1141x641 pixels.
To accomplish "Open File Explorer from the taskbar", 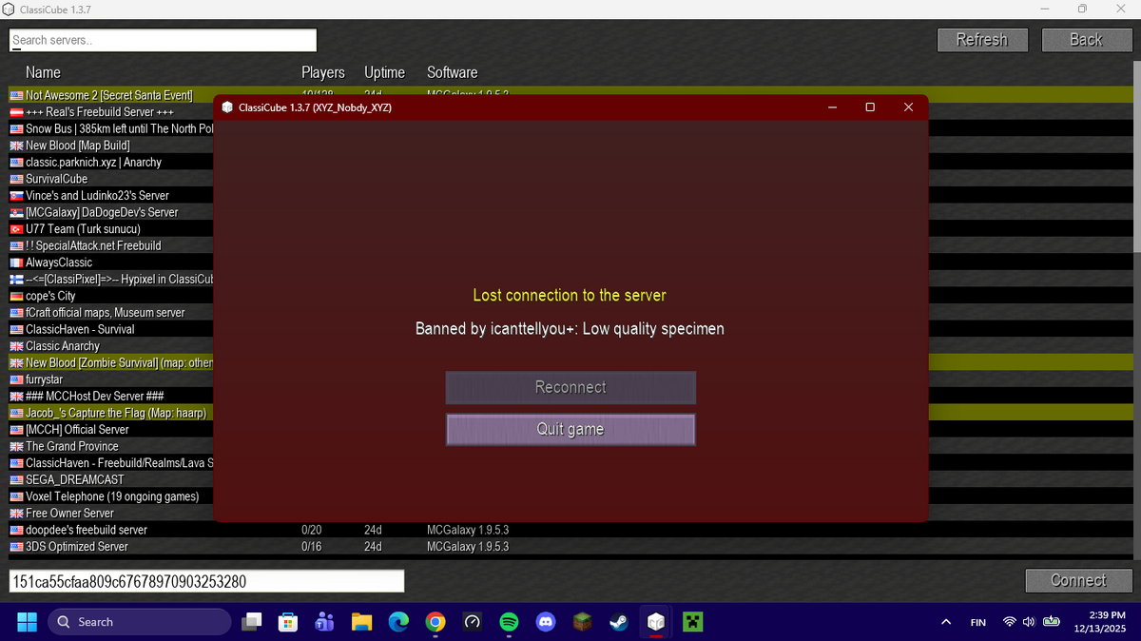I will coord(361,622).
